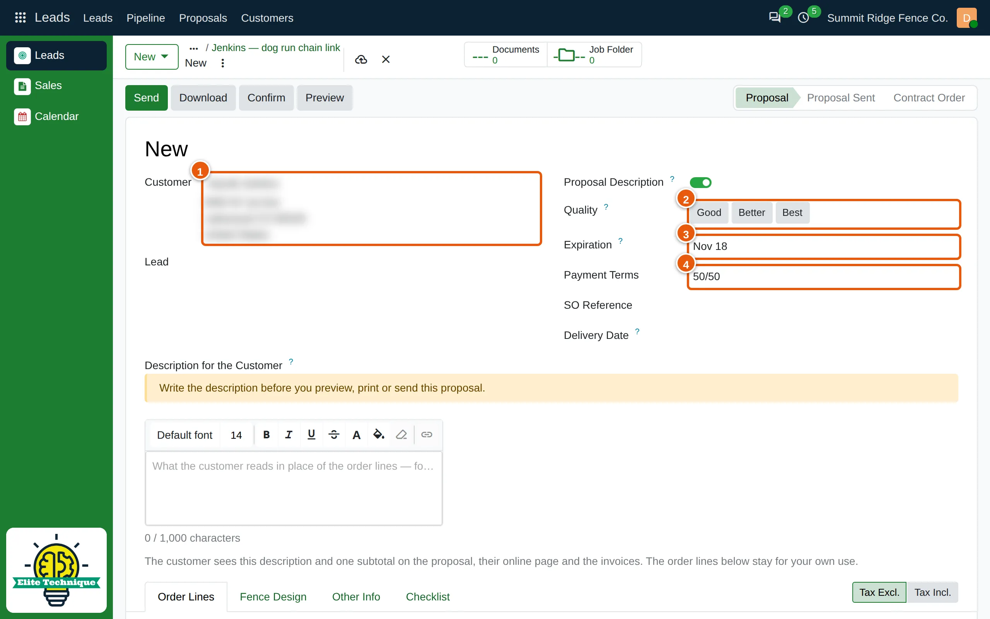Insert a link with the link icon
Image resolution: width=990 pixels, height=619 pixels.
427,435
